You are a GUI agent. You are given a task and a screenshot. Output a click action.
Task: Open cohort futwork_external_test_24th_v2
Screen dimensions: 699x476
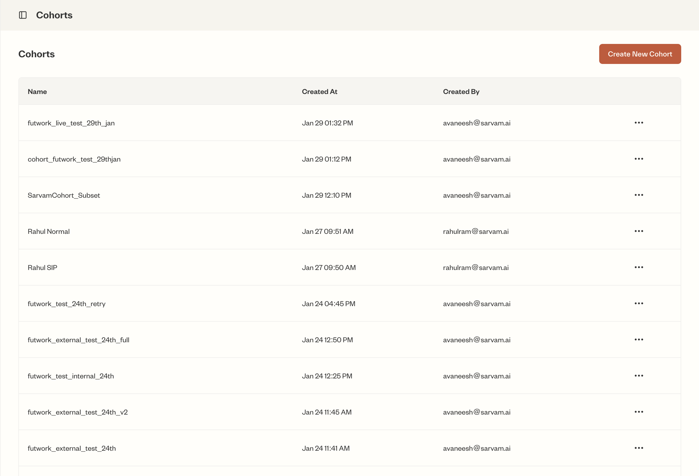78,412
